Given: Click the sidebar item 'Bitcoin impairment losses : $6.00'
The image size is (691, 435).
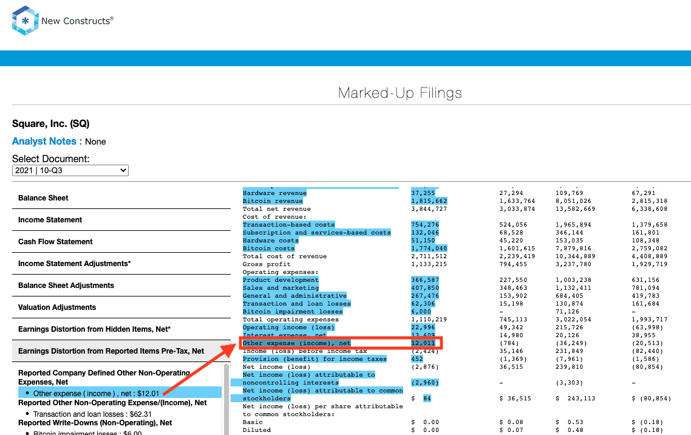Looking at the screenshot, I should tap(87, 433).
